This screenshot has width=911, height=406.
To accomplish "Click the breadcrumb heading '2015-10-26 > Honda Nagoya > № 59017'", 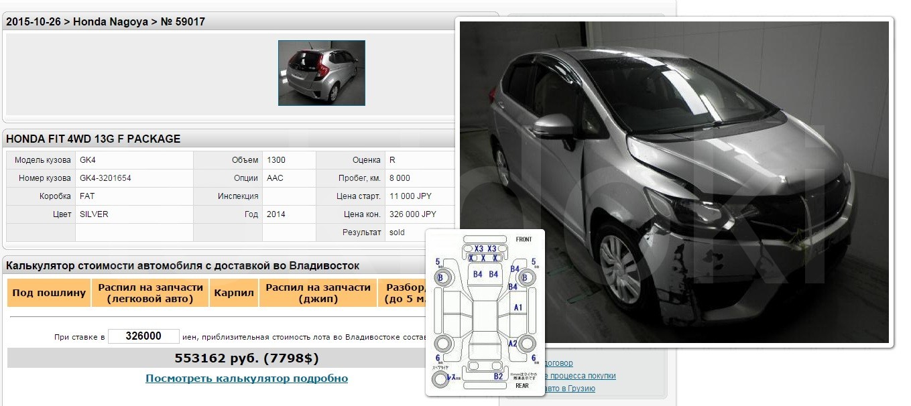I will point(106,21).
